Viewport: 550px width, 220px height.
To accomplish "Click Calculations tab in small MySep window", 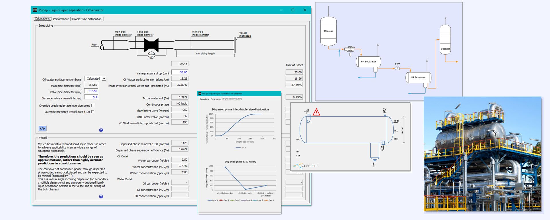I will click(204, 99).
